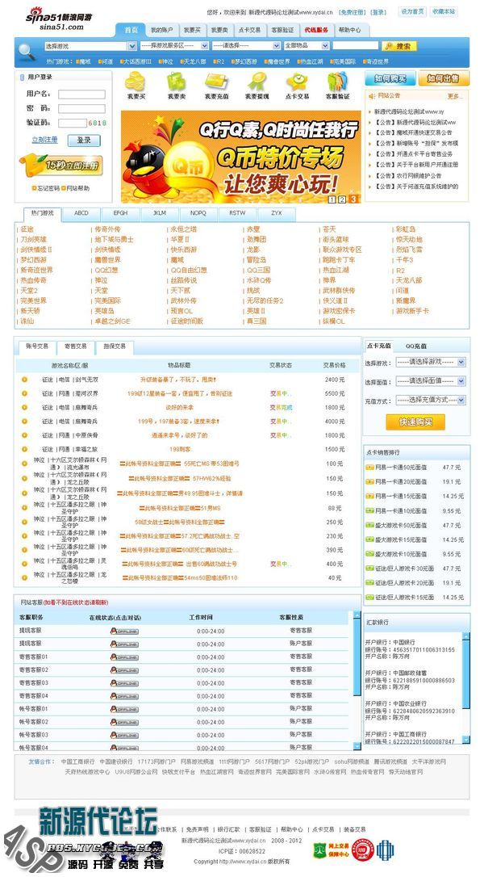Select the ABCD game list tab
This screenshot has width=484, height=877.
pyautogui.click(x=81, y=213)
